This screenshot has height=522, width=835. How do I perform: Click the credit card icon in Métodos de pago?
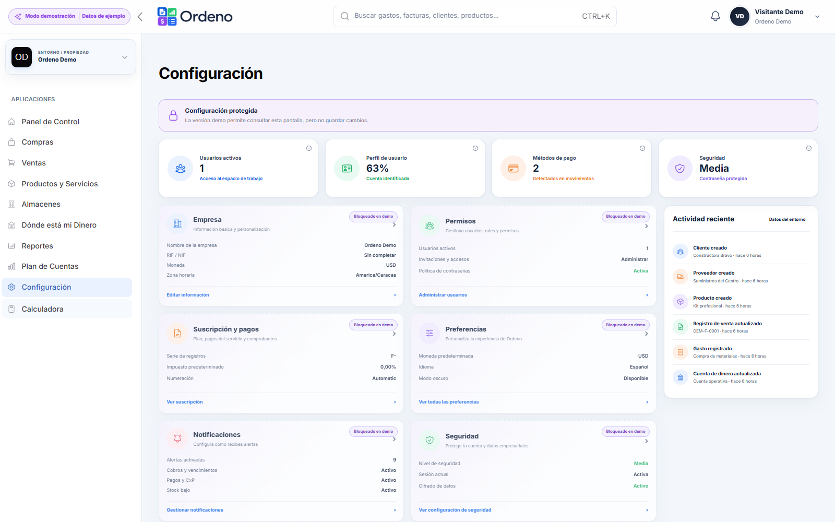(x=513, y=169)
